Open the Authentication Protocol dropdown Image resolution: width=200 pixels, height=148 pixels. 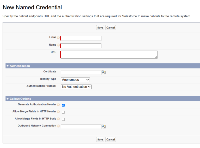76,87
